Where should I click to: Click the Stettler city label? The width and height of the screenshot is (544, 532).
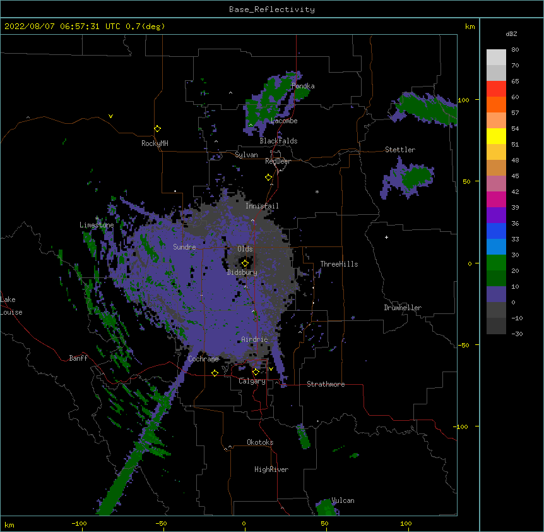400,150
